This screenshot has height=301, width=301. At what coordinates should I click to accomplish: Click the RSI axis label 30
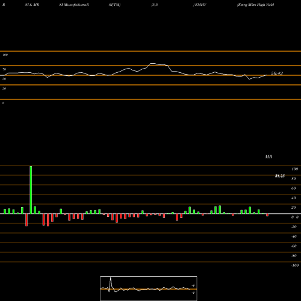click(x=4, y=88)
